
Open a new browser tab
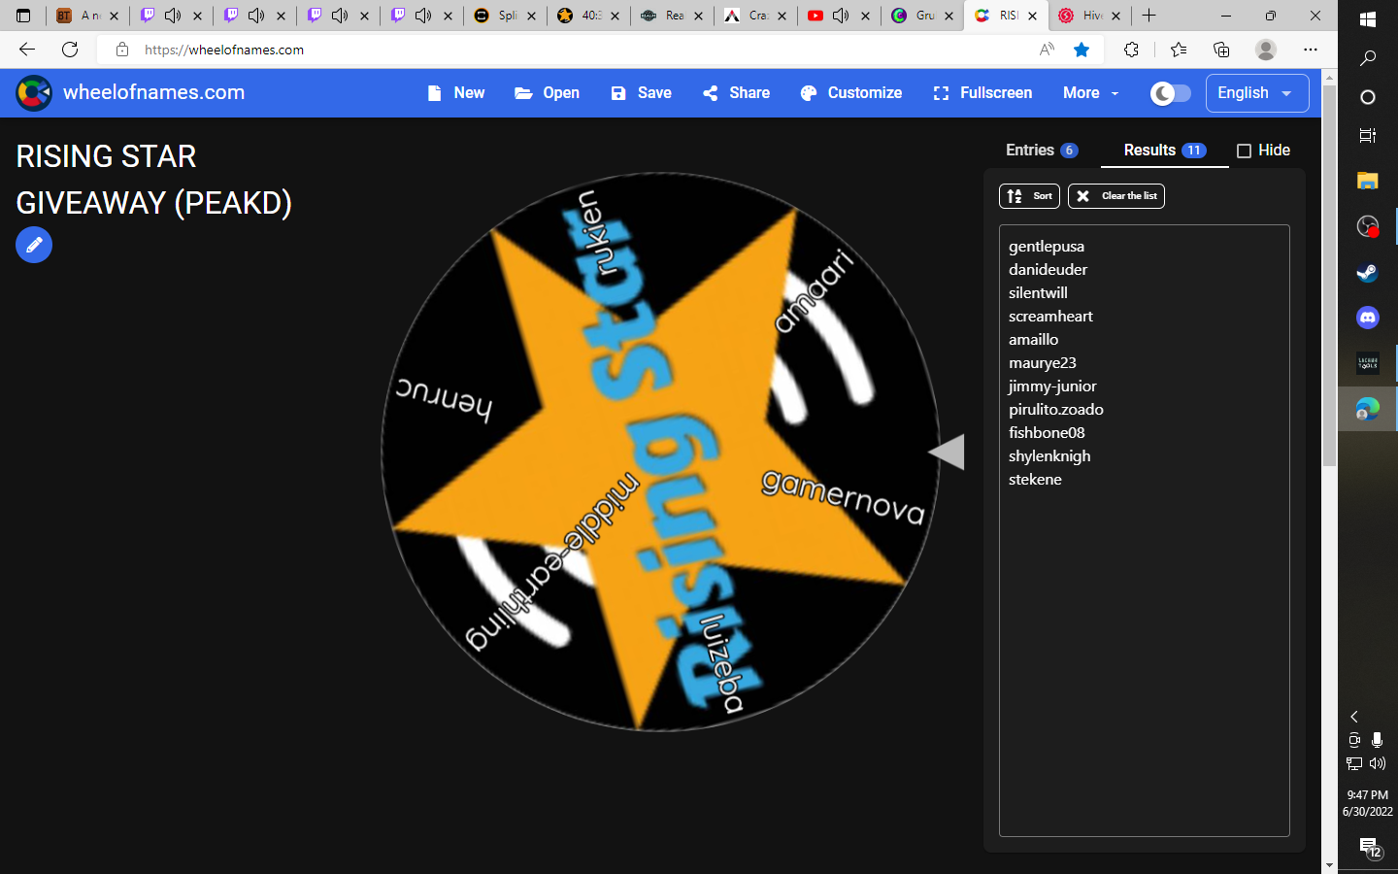point(1149,16)
